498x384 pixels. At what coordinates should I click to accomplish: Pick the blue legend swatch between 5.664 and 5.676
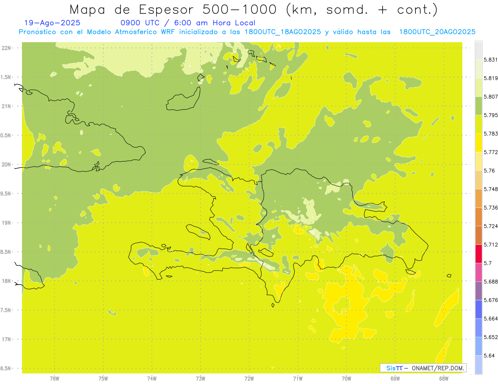[478, 309]
